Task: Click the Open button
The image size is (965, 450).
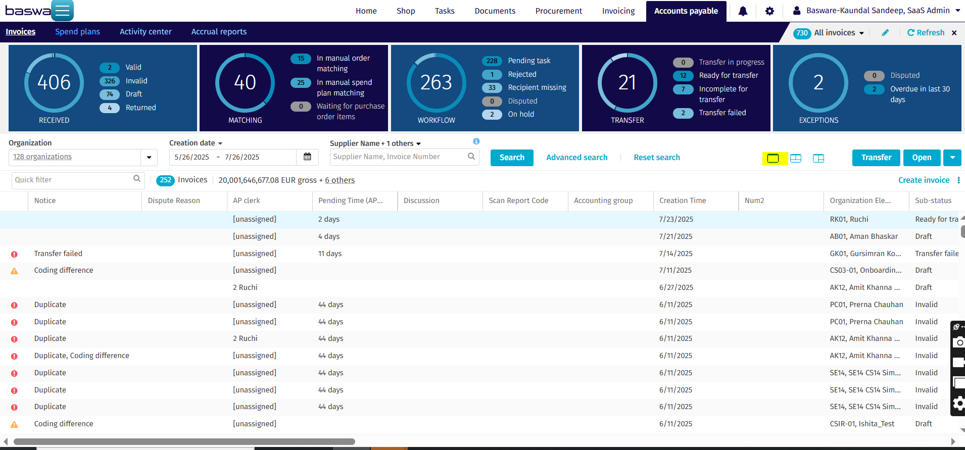Action: [x=922, y=158]
